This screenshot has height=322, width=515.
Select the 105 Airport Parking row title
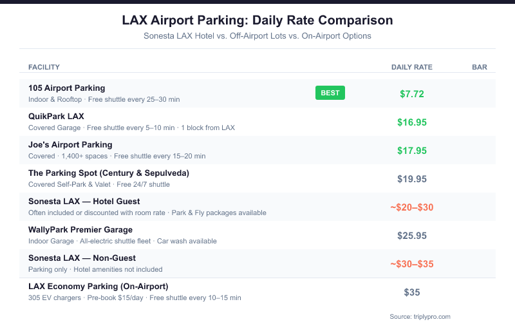pos(67,88)
